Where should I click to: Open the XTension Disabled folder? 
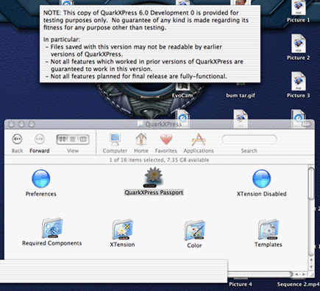pos(261,178)
